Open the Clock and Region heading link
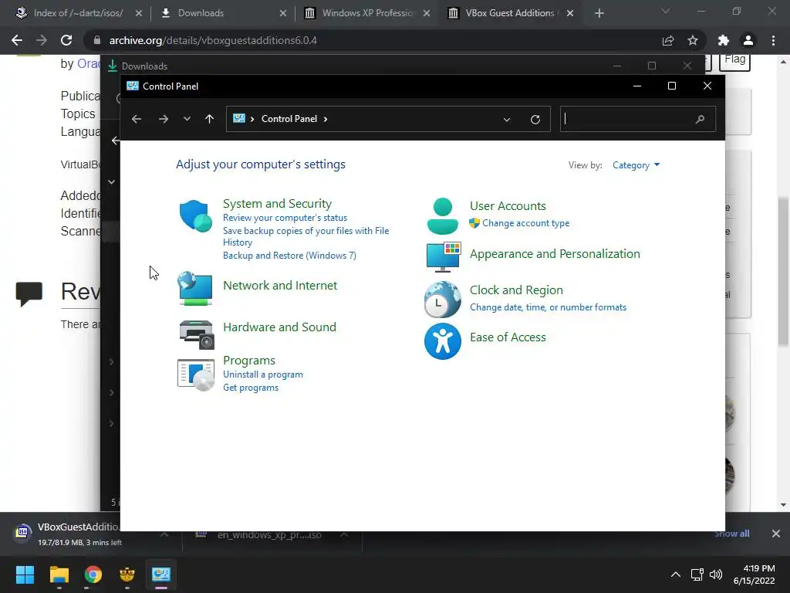The height and width of the screenshot is (593, 790). click(516, 290)
